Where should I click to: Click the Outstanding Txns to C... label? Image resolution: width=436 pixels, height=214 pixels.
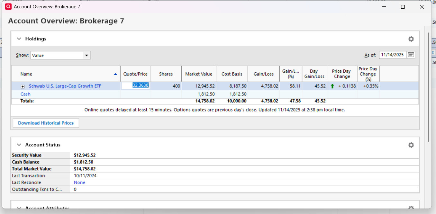[37, 189]
